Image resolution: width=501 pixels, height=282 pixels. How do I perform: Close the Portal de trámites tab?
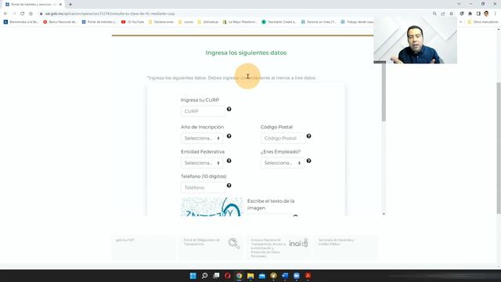click(x=60, y=5)
